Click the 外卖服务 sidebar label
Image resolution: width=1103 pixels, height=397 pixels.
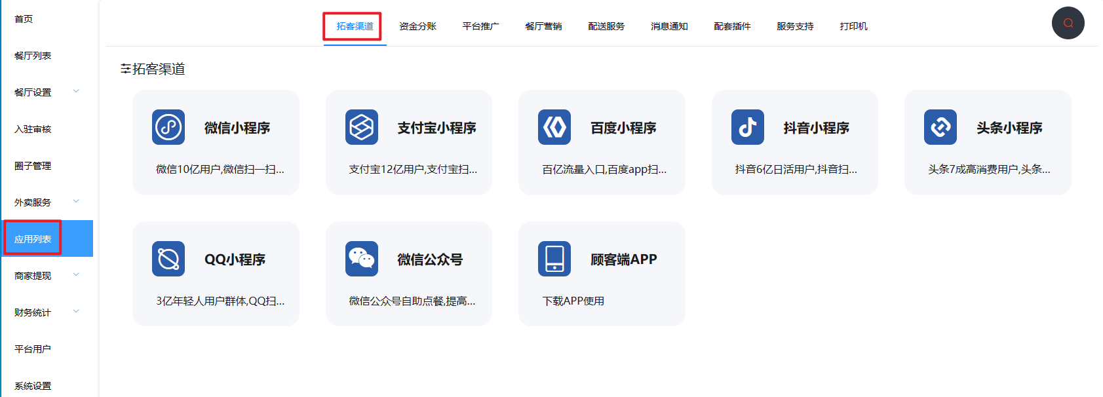(x=33, y=202)
